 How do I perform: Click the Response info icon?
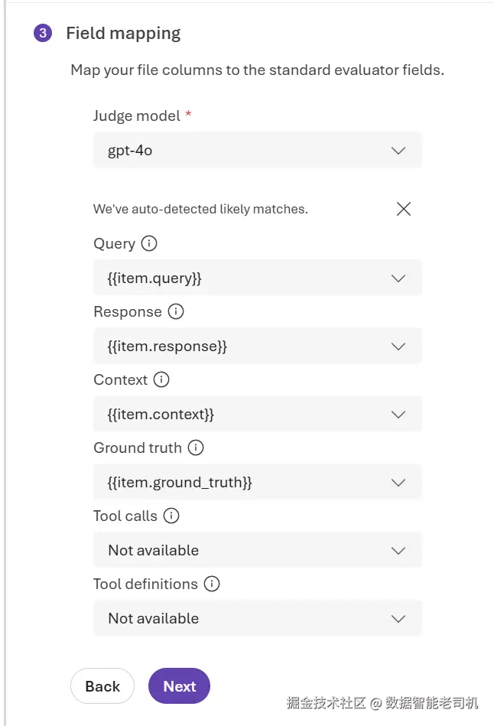(176, 311)
